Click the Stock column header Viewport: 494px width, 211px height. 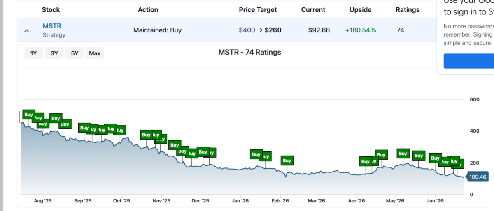click(51, 9)
